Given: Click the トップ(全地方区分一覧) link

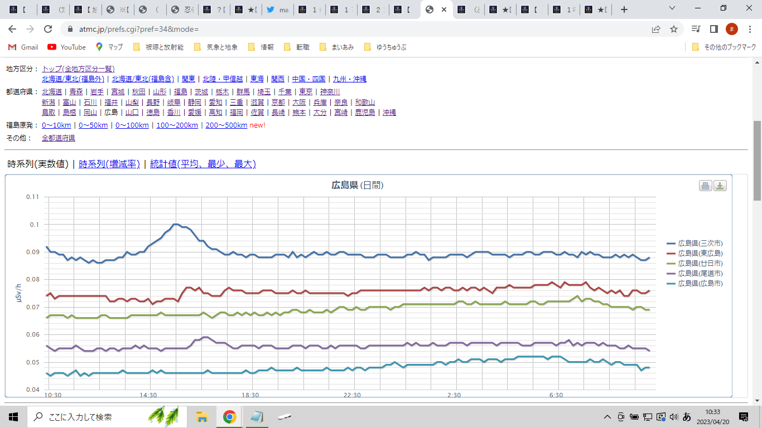Looking at the screenshot, I should pyautogui.click(x=78, y=69).
